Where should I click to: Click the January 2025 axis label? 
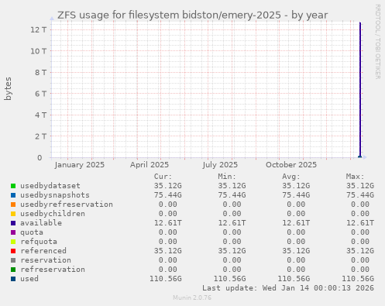(80, 165)
